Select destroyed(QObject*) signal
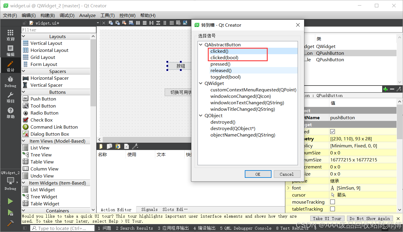The width and height of the screenshot is (403, 232). (233, 129)
